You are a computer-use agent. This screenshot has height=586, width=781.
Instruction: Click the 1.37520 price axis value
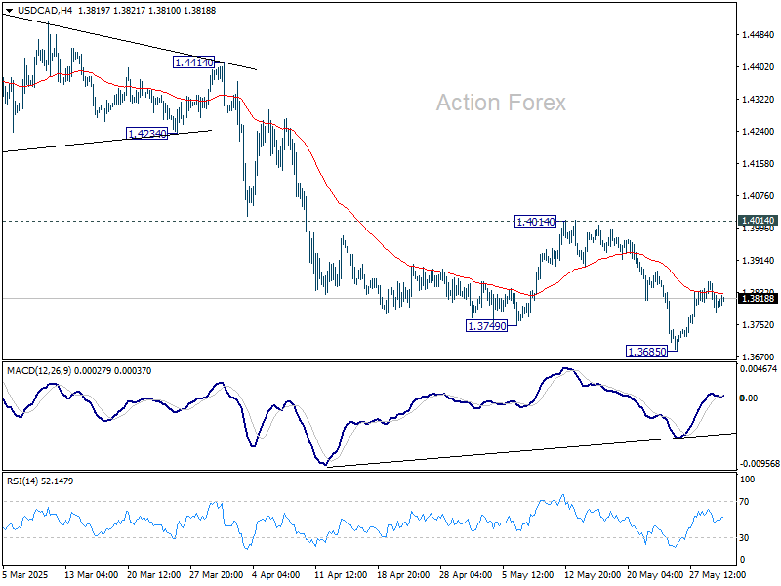click(759, 325)
